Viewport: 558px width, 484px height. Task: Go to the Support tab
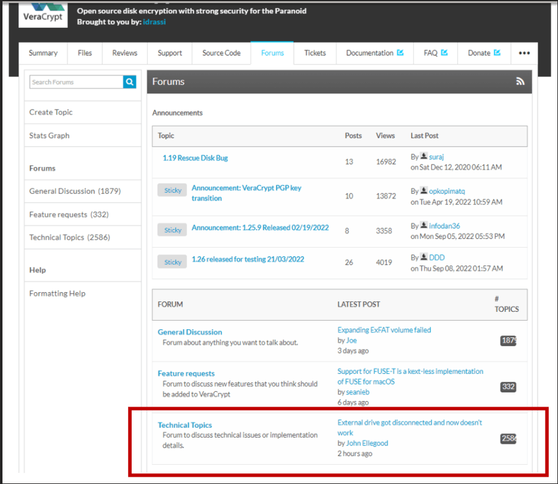(x=170, y=53)
